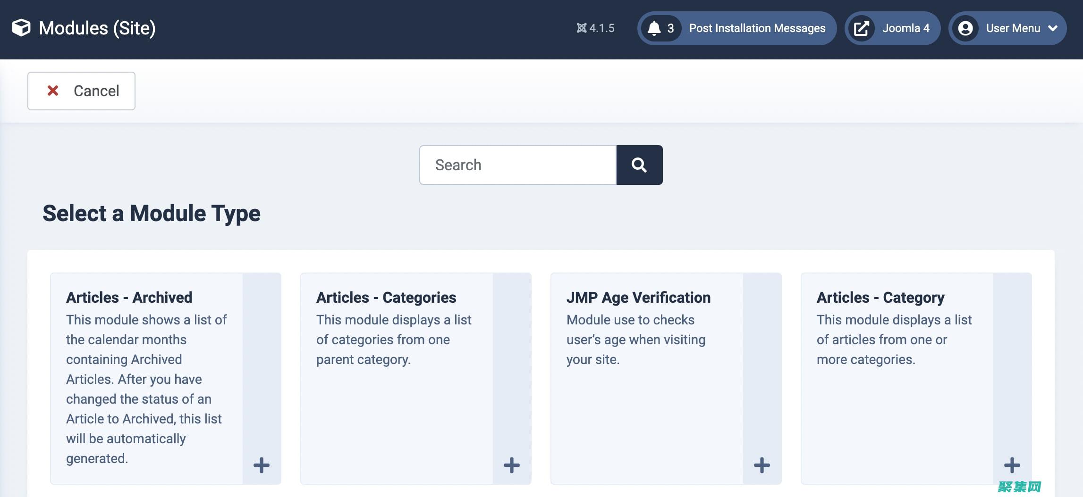
Task: Click inside the Search input field
Action: click(x=517, y=165)
